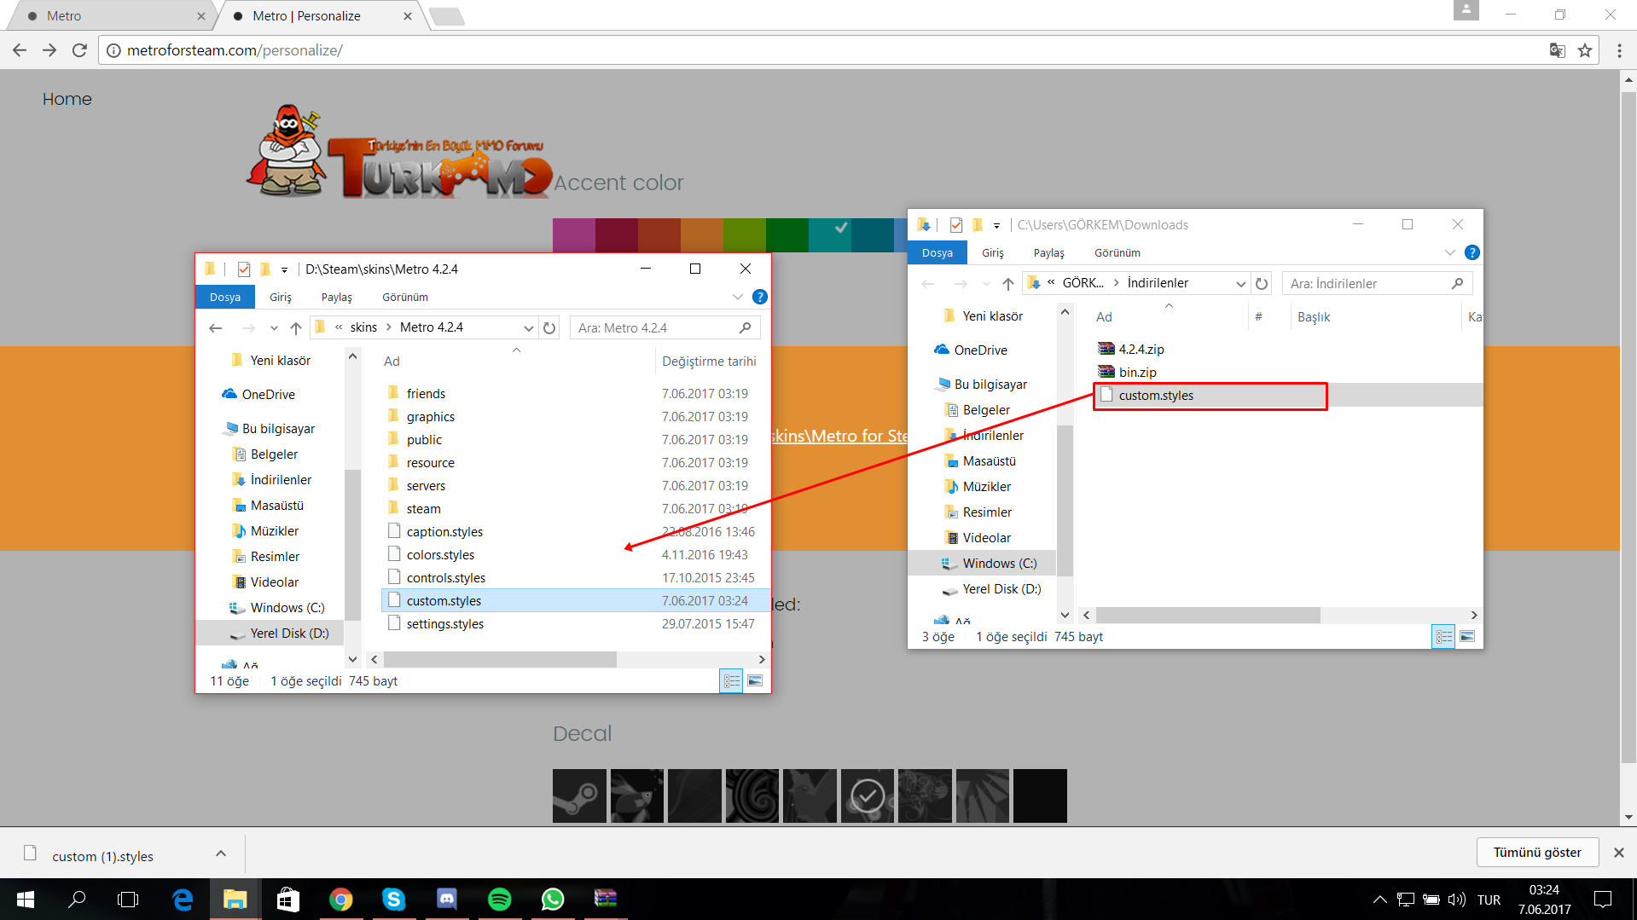Open Spotify from the taskbar

500,899
